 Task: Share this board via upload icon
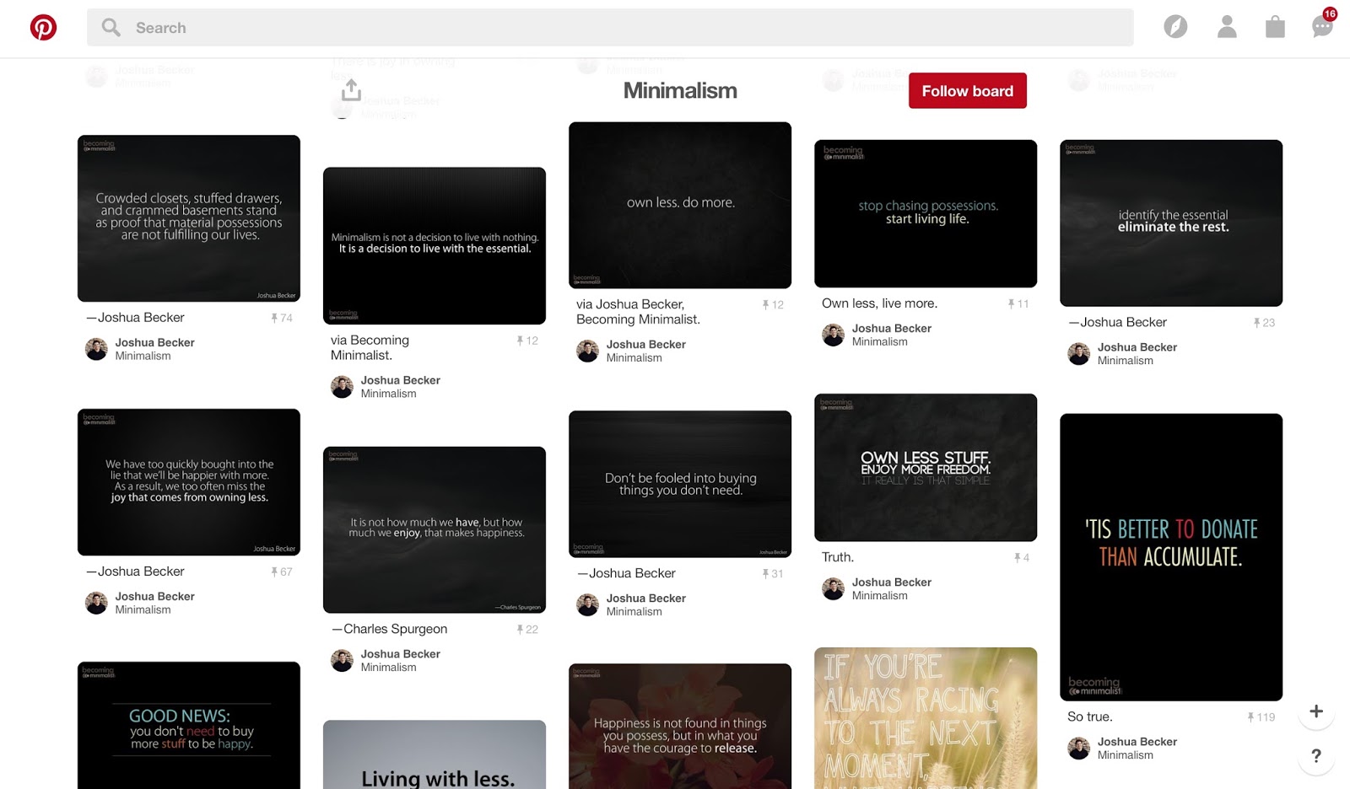(x=352, y=89)
